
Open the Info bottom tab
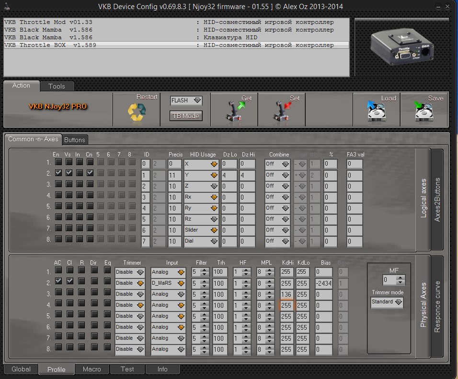click(162, 369)
